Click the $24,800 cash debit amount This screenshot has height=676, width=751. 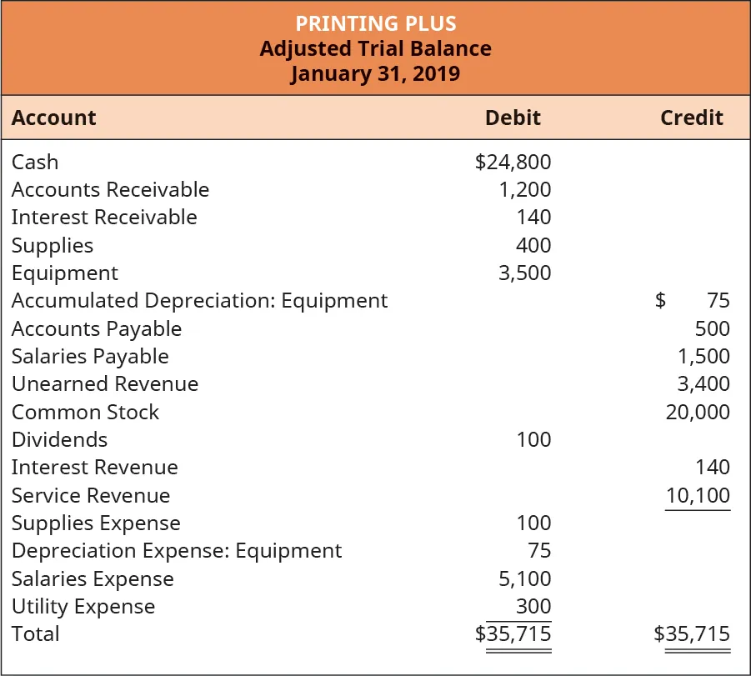coord(513,162)
